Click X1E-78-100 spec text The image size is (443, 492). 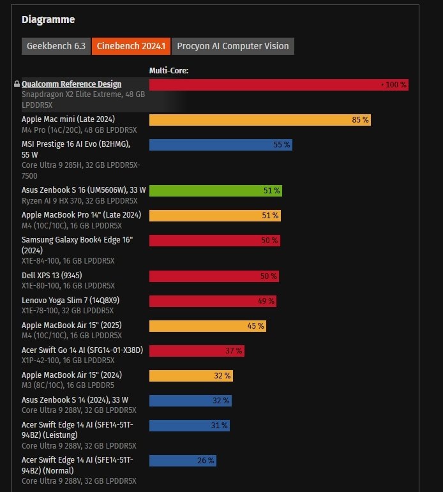(68, 311)
